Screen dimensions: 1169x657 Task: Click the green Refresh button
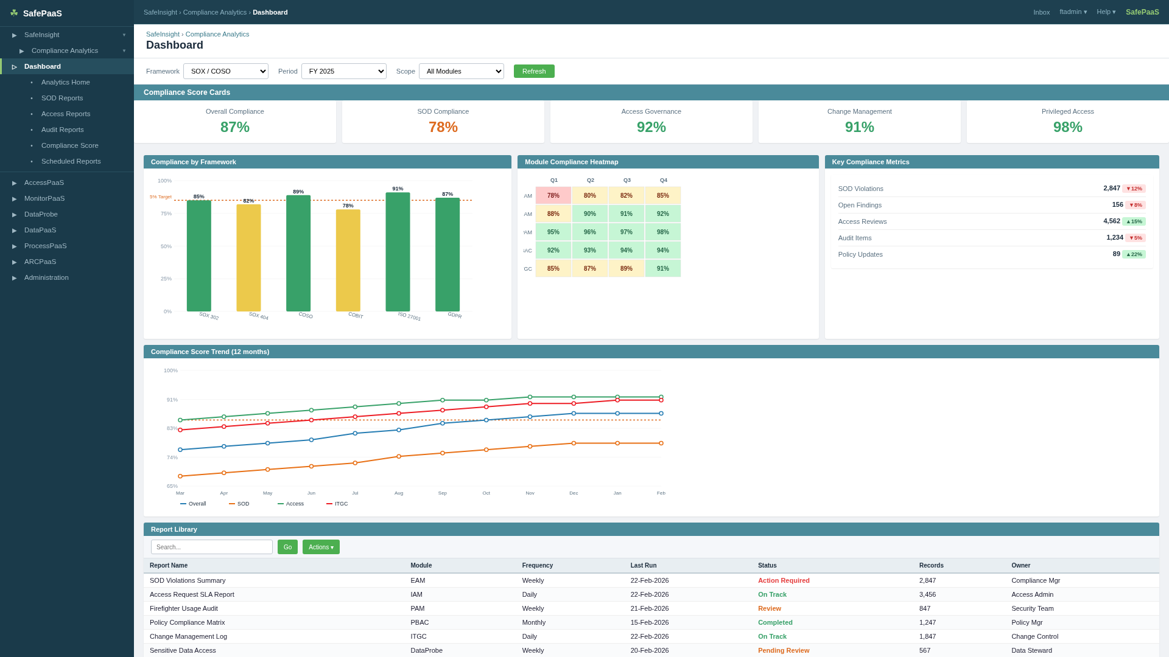pyautogui.click(x=533, y=71)
